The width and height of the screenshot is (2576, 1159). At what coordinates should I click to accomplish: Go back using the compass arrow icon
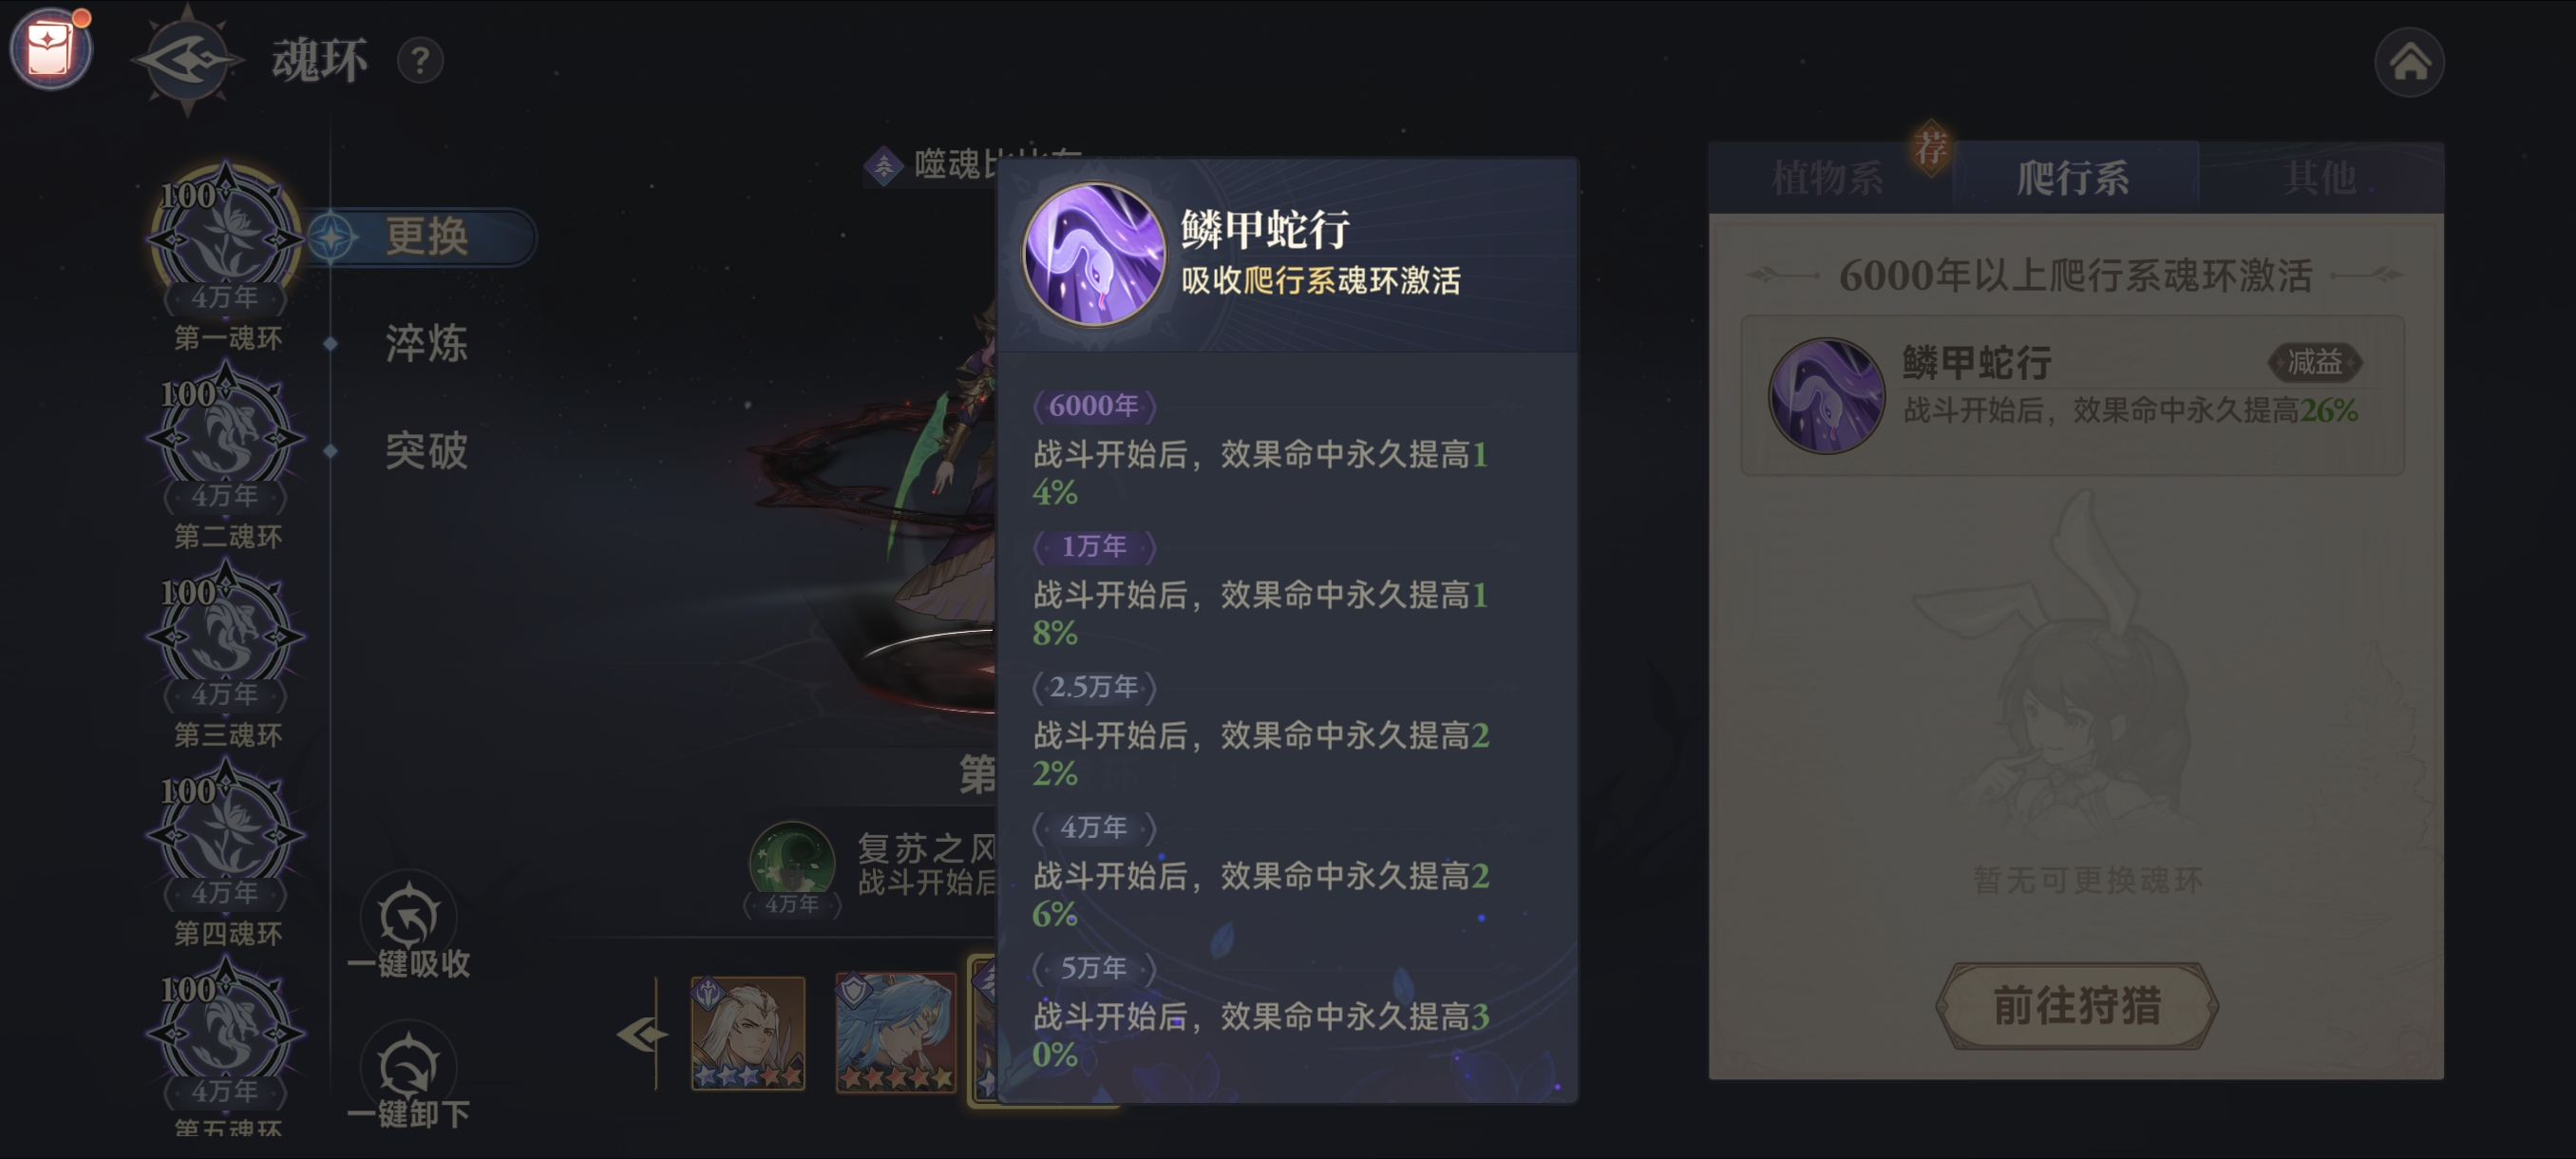[x=187, y=60]
